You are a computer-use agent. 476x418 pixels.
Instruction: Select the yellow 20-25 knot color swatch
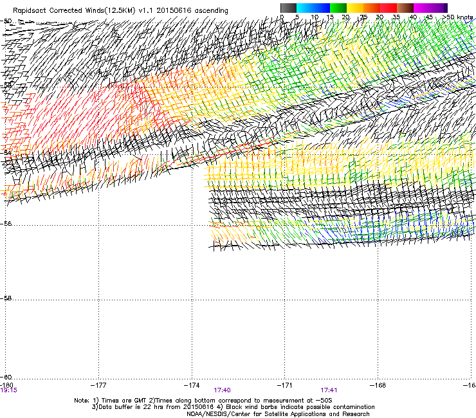pyautogui.click(x=355, y=8)
